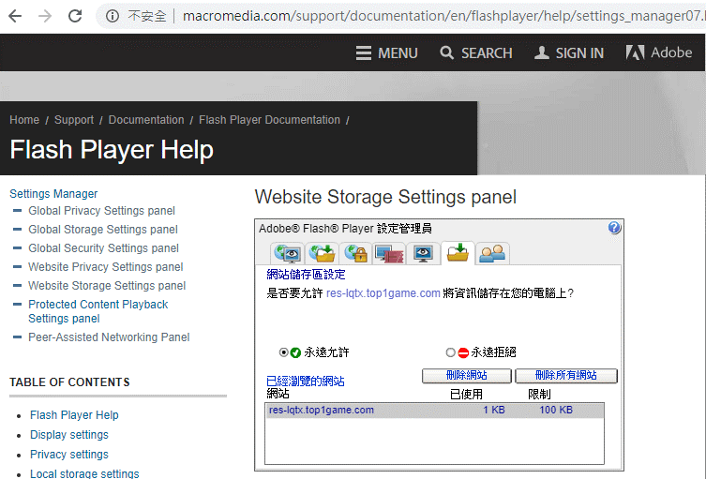Click the blue help question mark icon

pyautogui.click(x=614, y=228)
